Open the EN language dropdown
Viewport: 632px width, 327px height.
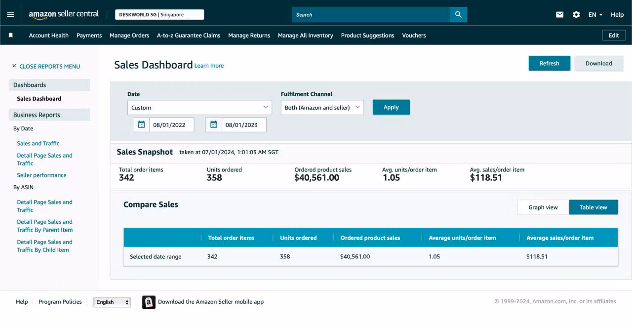coord(595,15)
